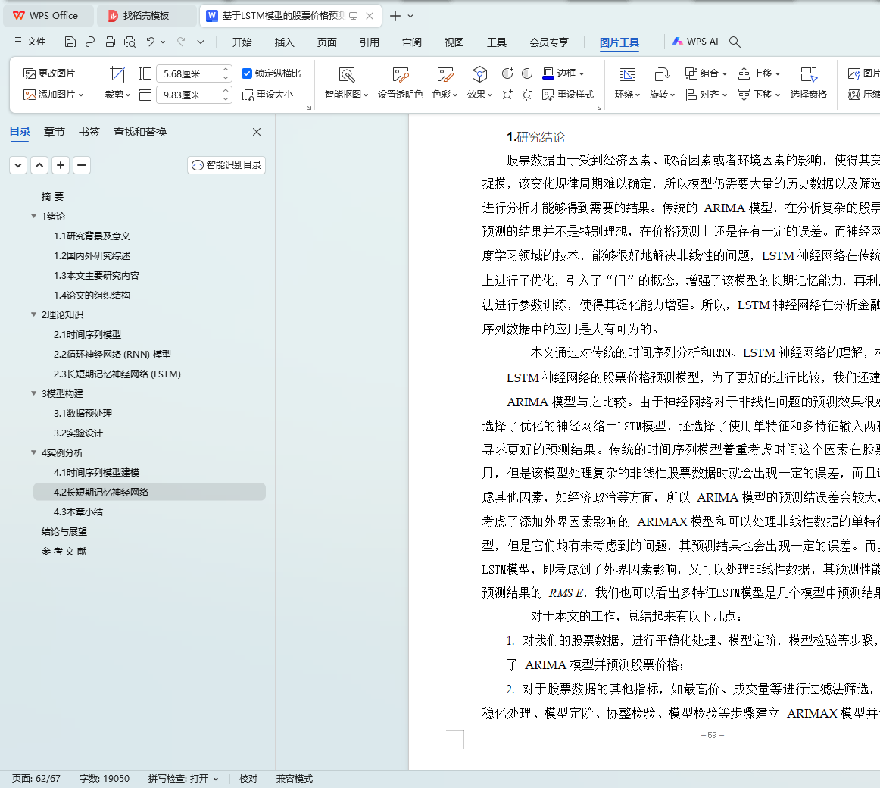880x788 pixels.
Task: Open the File (文件) menu
Action: click(x=30, y=42)
